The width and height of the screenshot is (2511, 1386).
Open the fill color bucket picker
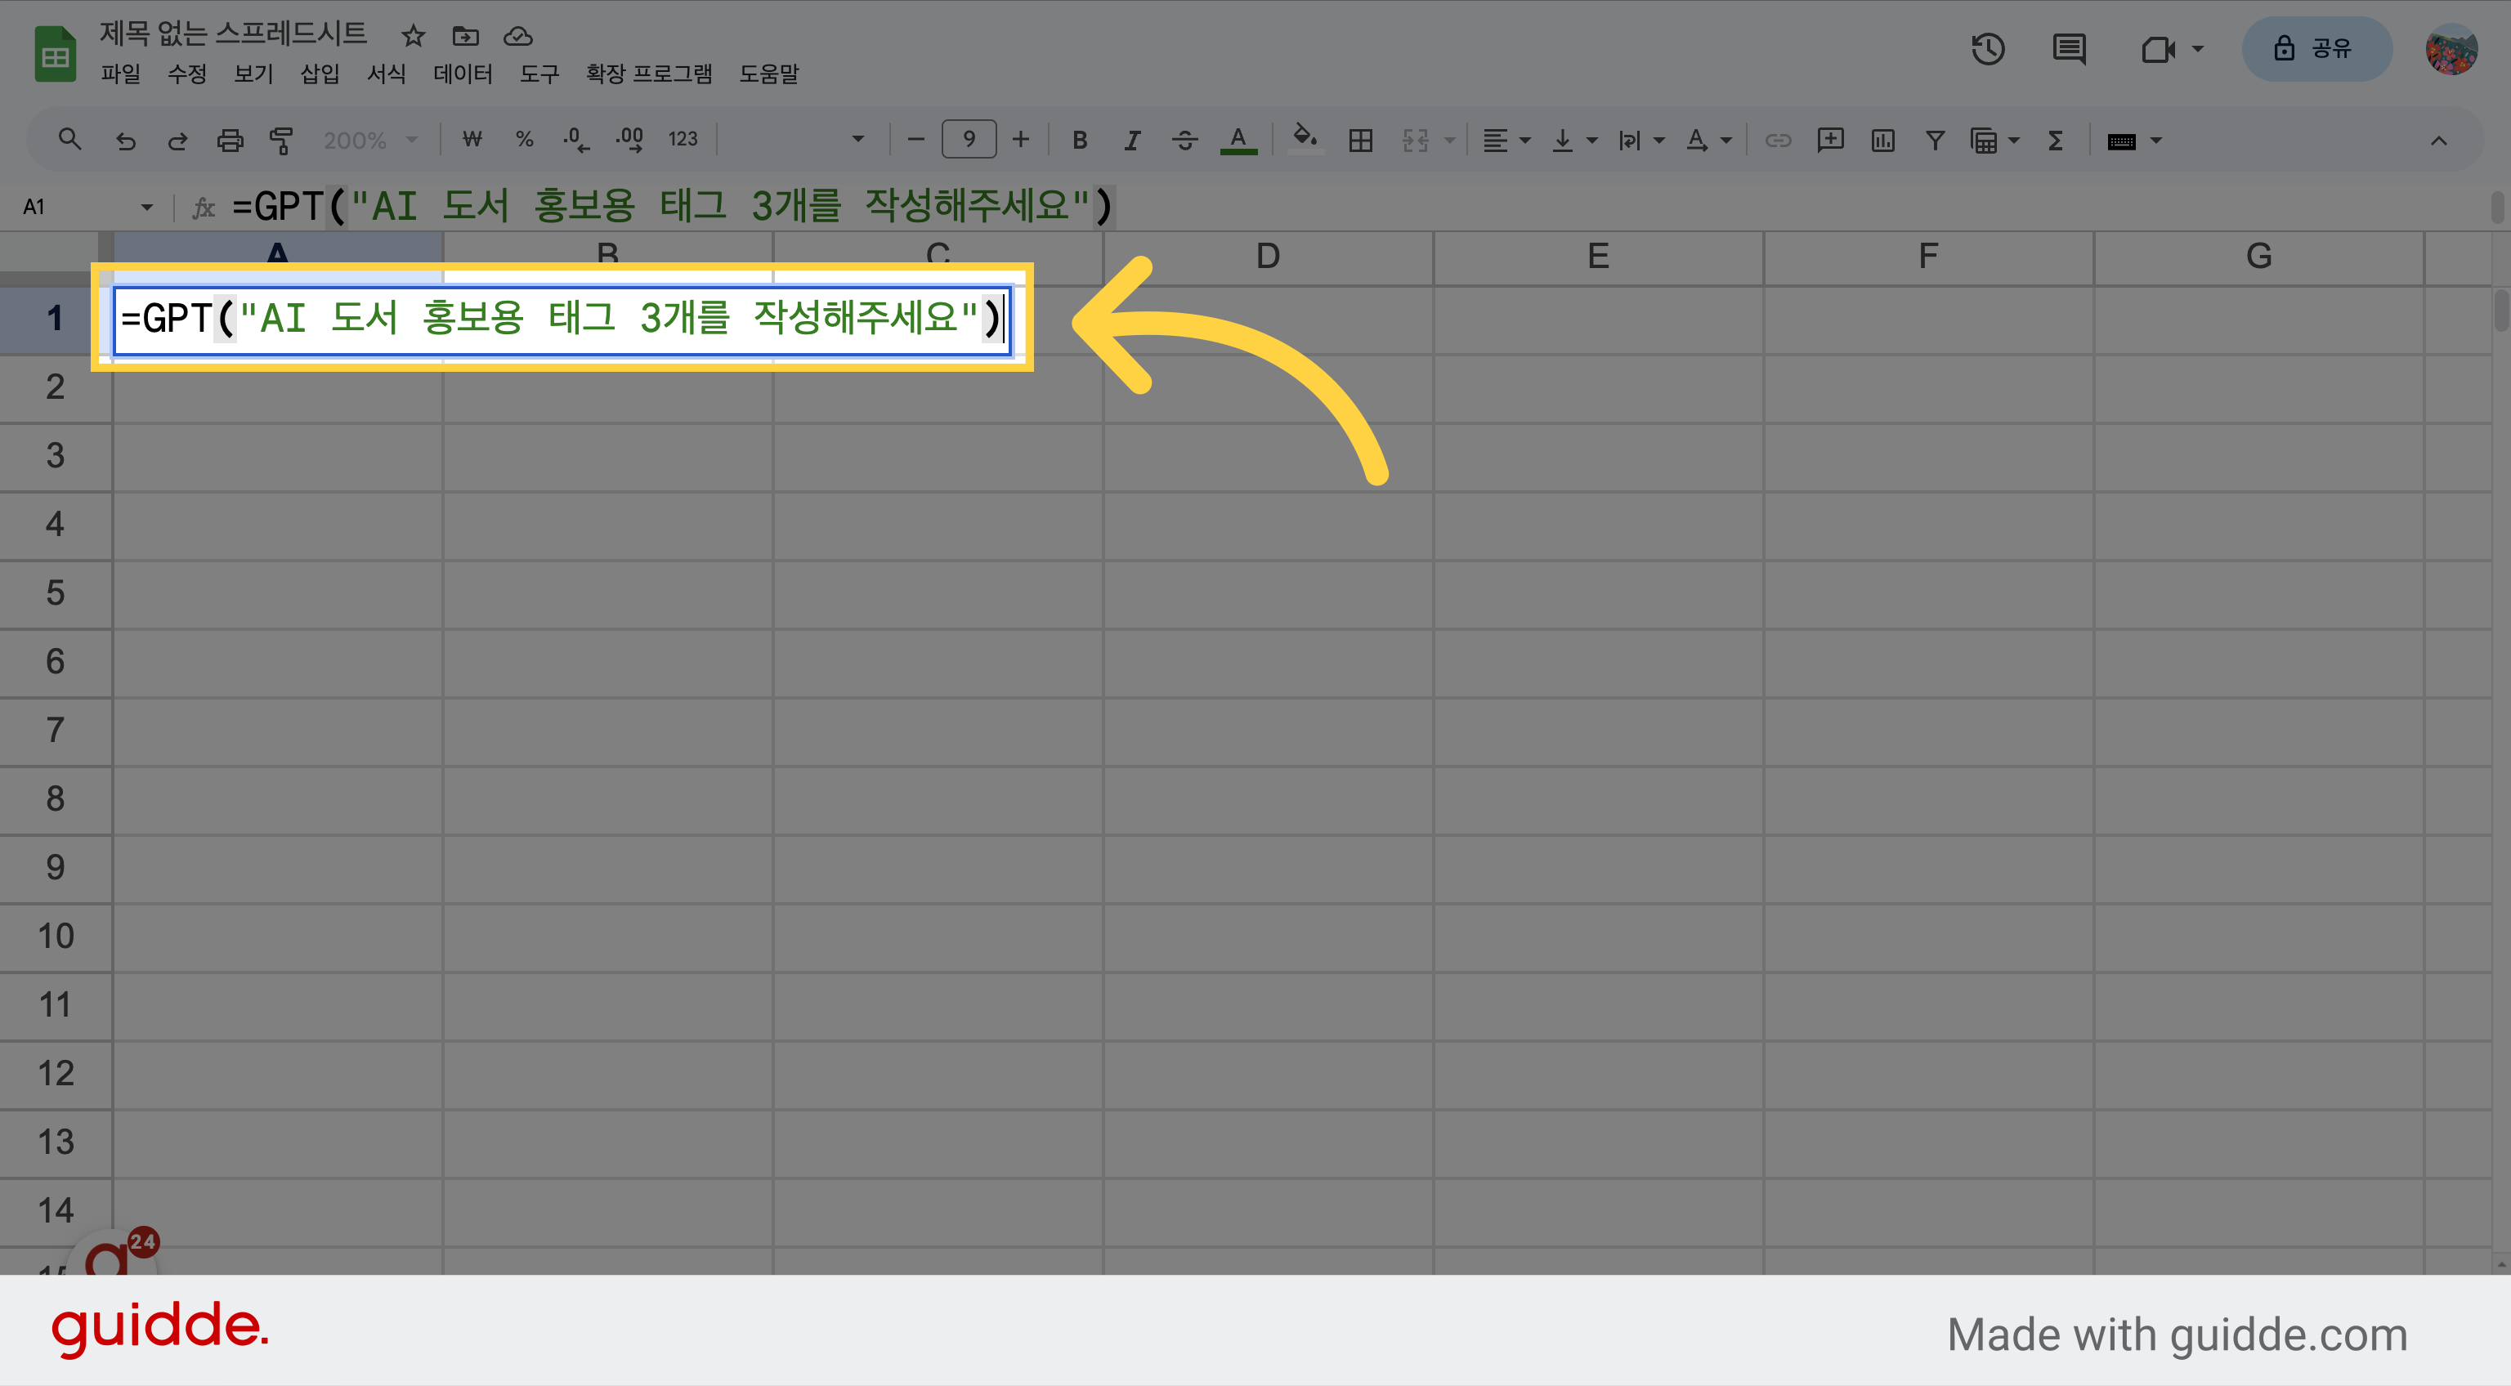click(1305, 141)
